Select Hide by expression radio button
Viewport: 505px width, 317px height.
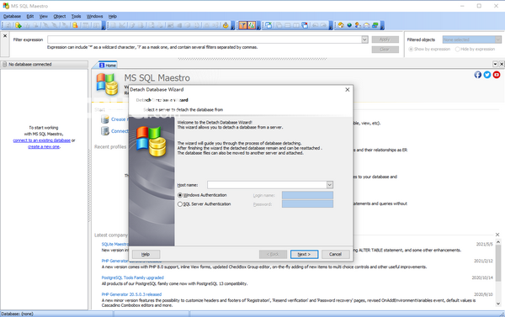click(457, 50)
